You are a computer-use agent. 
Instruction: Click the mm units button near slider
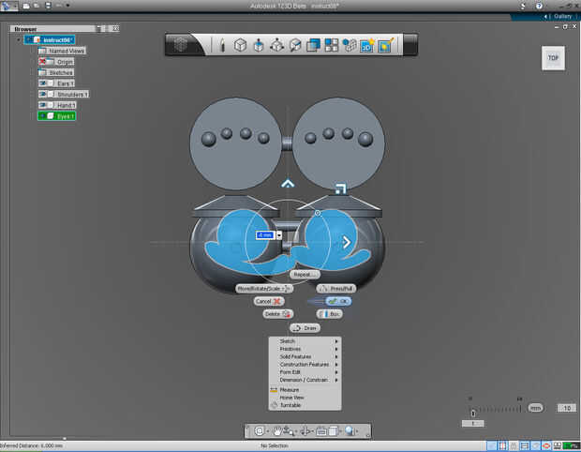coord(535,408)
